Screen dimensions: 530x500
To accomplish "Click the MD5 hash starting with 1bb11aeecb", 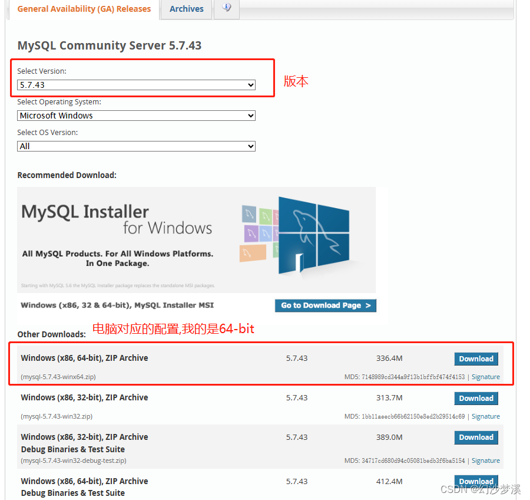I will tap(413, 416).
